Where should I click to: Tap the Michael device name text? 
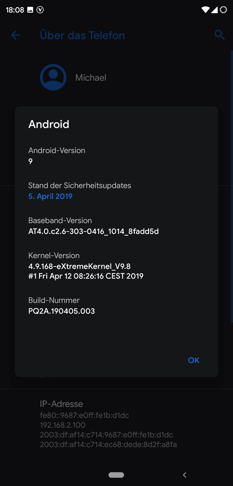91,77
